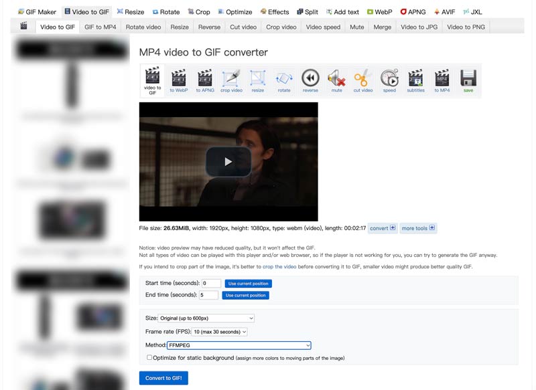536x390 pixels.
Task: Switch to the Cut video tab
Action: point(243,27)
